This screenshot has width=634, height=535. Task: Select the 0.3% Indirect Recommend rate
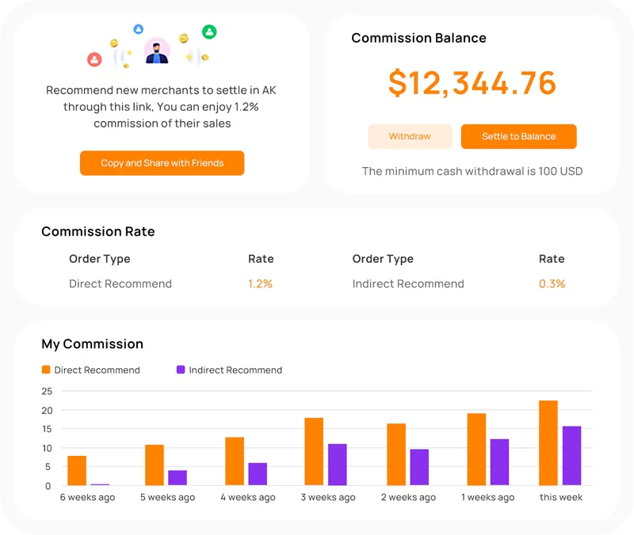pyautogui.click(x=552, y=283)
